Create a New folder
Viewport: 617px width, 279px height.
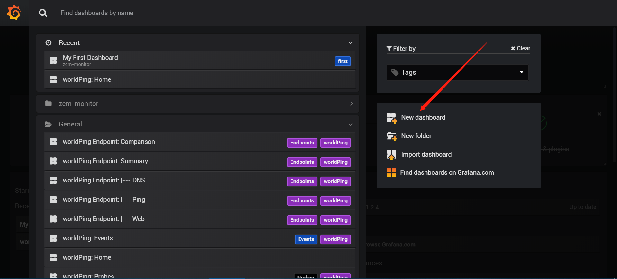coord(416,136)
